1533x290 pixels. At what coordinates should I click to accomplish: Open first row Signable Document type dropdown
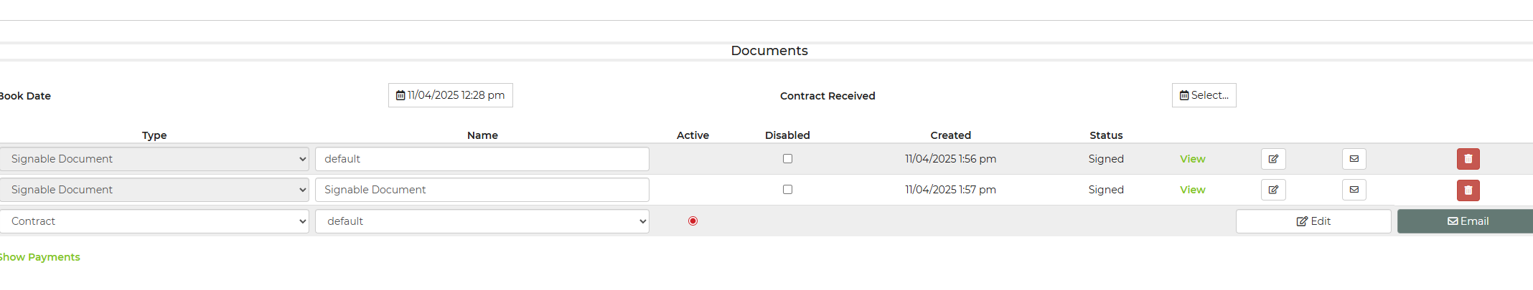tap(154, 159)
